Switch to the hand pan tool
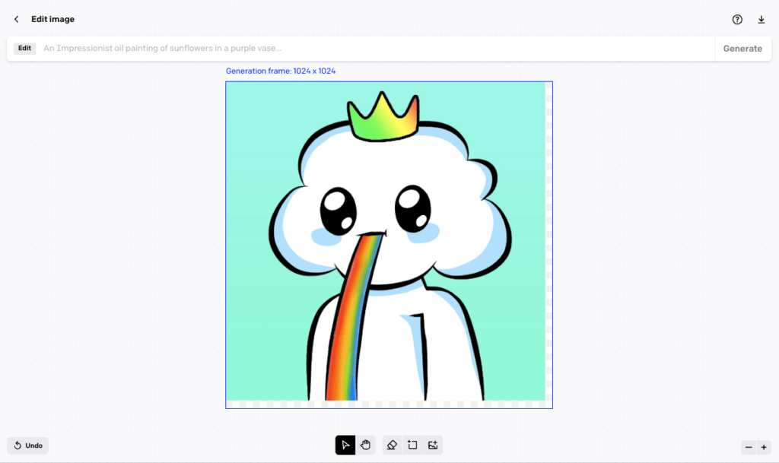Viewport: 779px width, 463px height. tap(366, 446)
